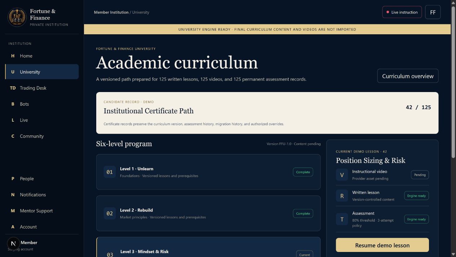Click the 01 badge of Level 1

point(110,172)
